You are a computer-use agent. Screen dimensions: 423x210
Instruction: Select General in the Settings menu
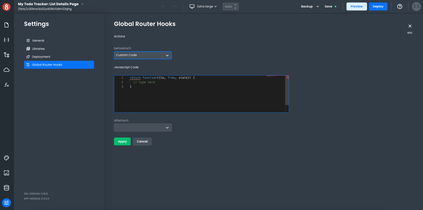pyautogui.click(x=38, y=41)
